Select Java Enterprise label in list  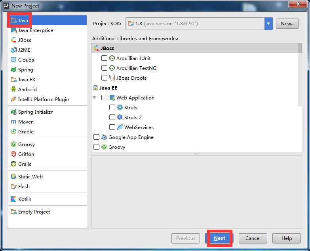[x=36, y=30]
